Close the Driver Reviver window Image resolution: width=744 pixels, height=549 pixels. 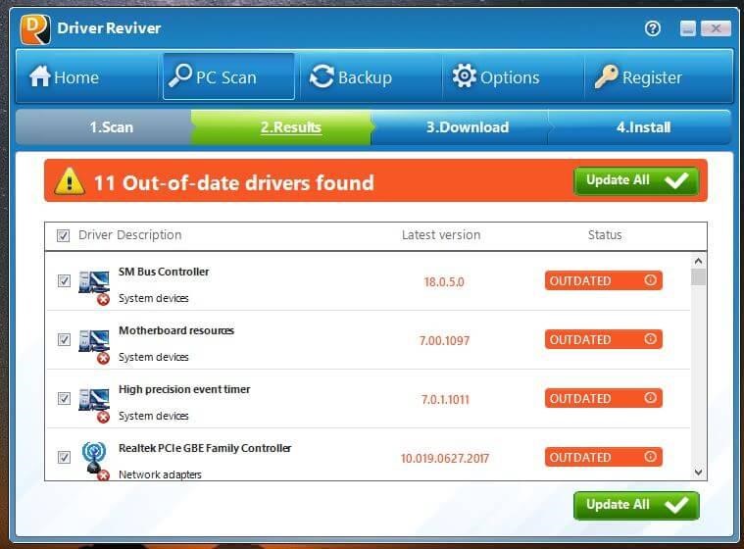(716, 28)
